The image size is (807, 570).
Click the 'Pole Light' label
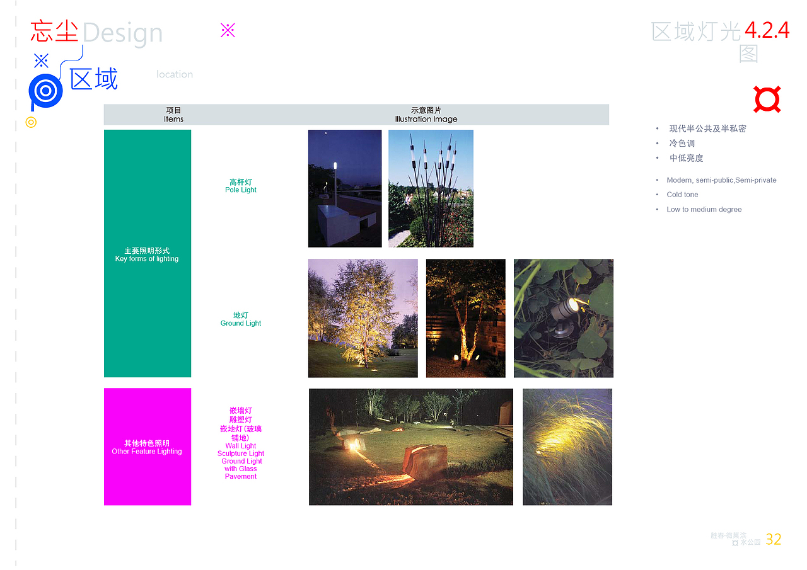241,190
